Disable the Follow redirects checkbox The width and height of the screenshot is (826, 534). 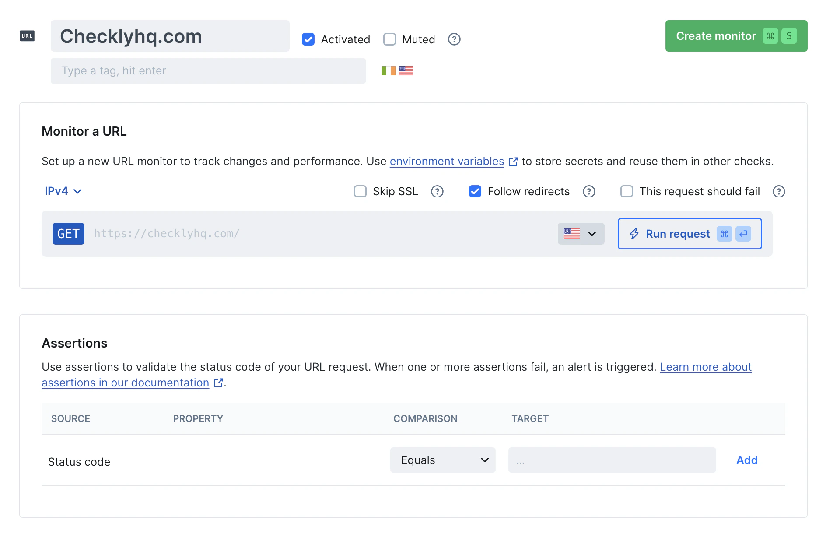pyautogui.click(x=475, y=191)
